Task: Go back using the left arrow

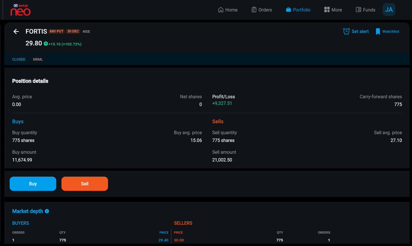Action: 16,32
